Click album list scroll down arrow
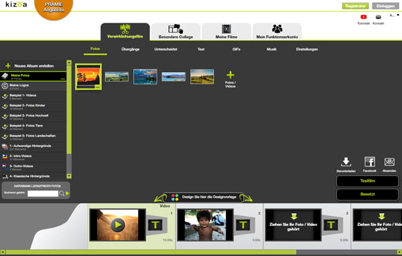402x256 pixels. point(69,176)
